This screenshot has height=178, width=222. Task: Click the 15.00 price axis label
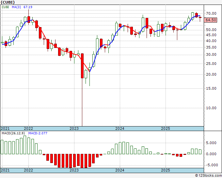tap(211, 88)
